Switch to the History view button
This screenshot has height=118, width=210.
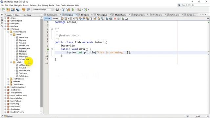pyautogui.click(x=55, y=18)
